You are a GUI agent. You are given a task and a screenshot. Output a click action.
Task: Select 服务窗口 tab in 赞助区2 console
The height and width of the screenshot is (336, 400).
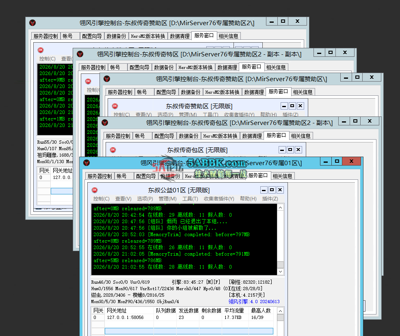(204, 35)
